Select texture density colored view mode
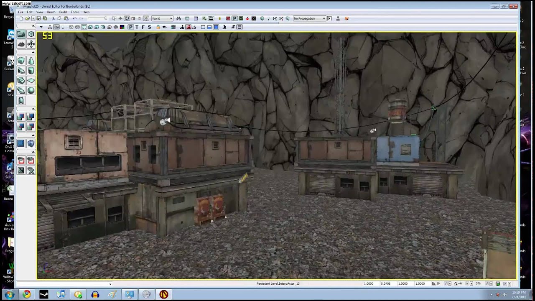Screen dimensions: 535x301 coord(122,27)
